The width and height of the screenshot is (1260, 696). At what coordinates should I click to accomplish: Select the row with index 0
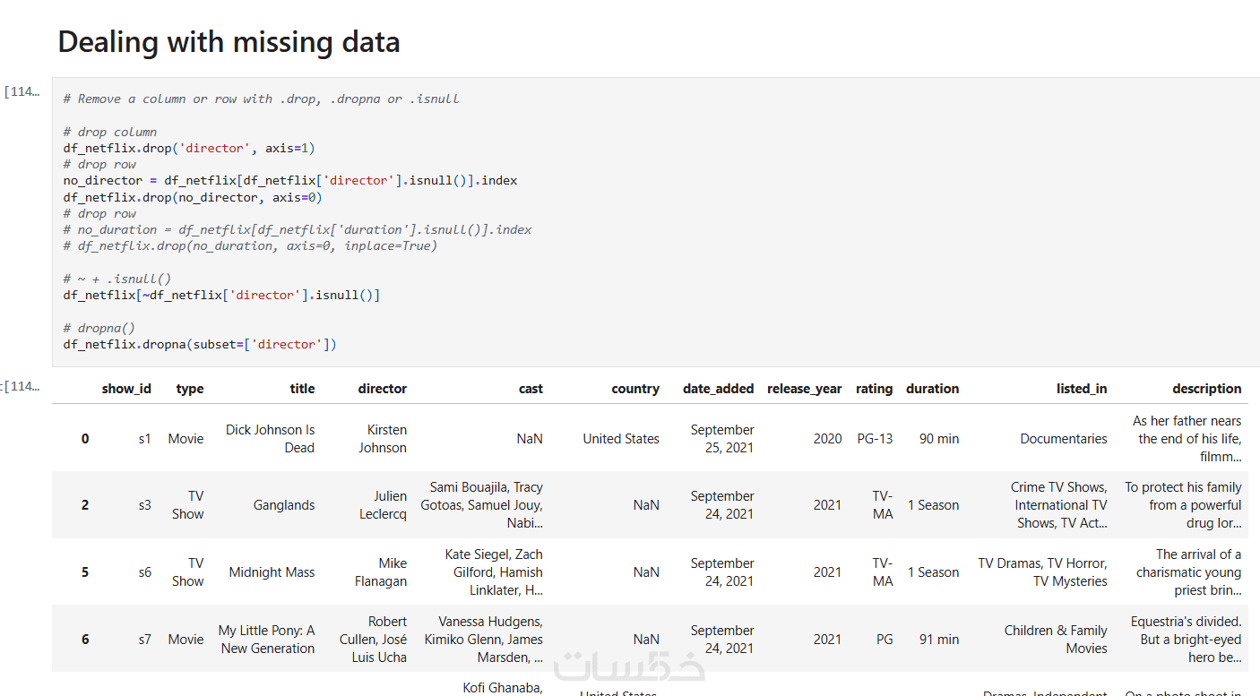(x=85, y=439)
